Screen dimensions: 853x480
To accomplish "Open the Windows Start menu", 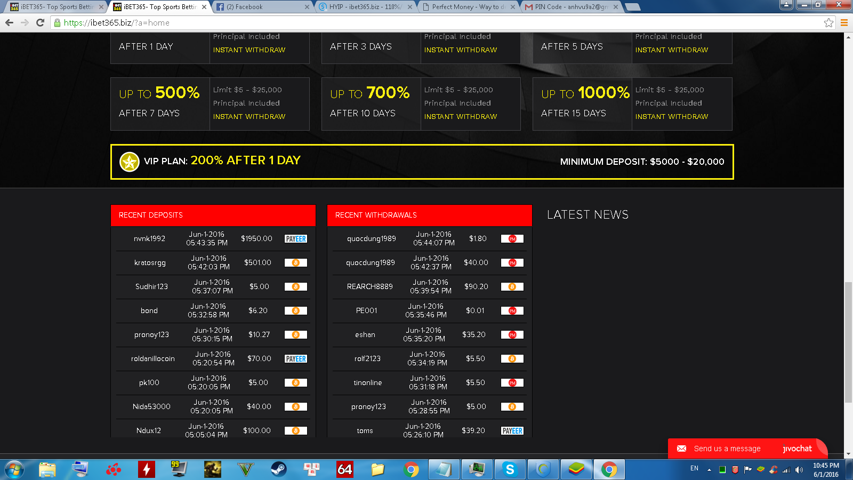I will pyautogui.click(x=14, y=469).
